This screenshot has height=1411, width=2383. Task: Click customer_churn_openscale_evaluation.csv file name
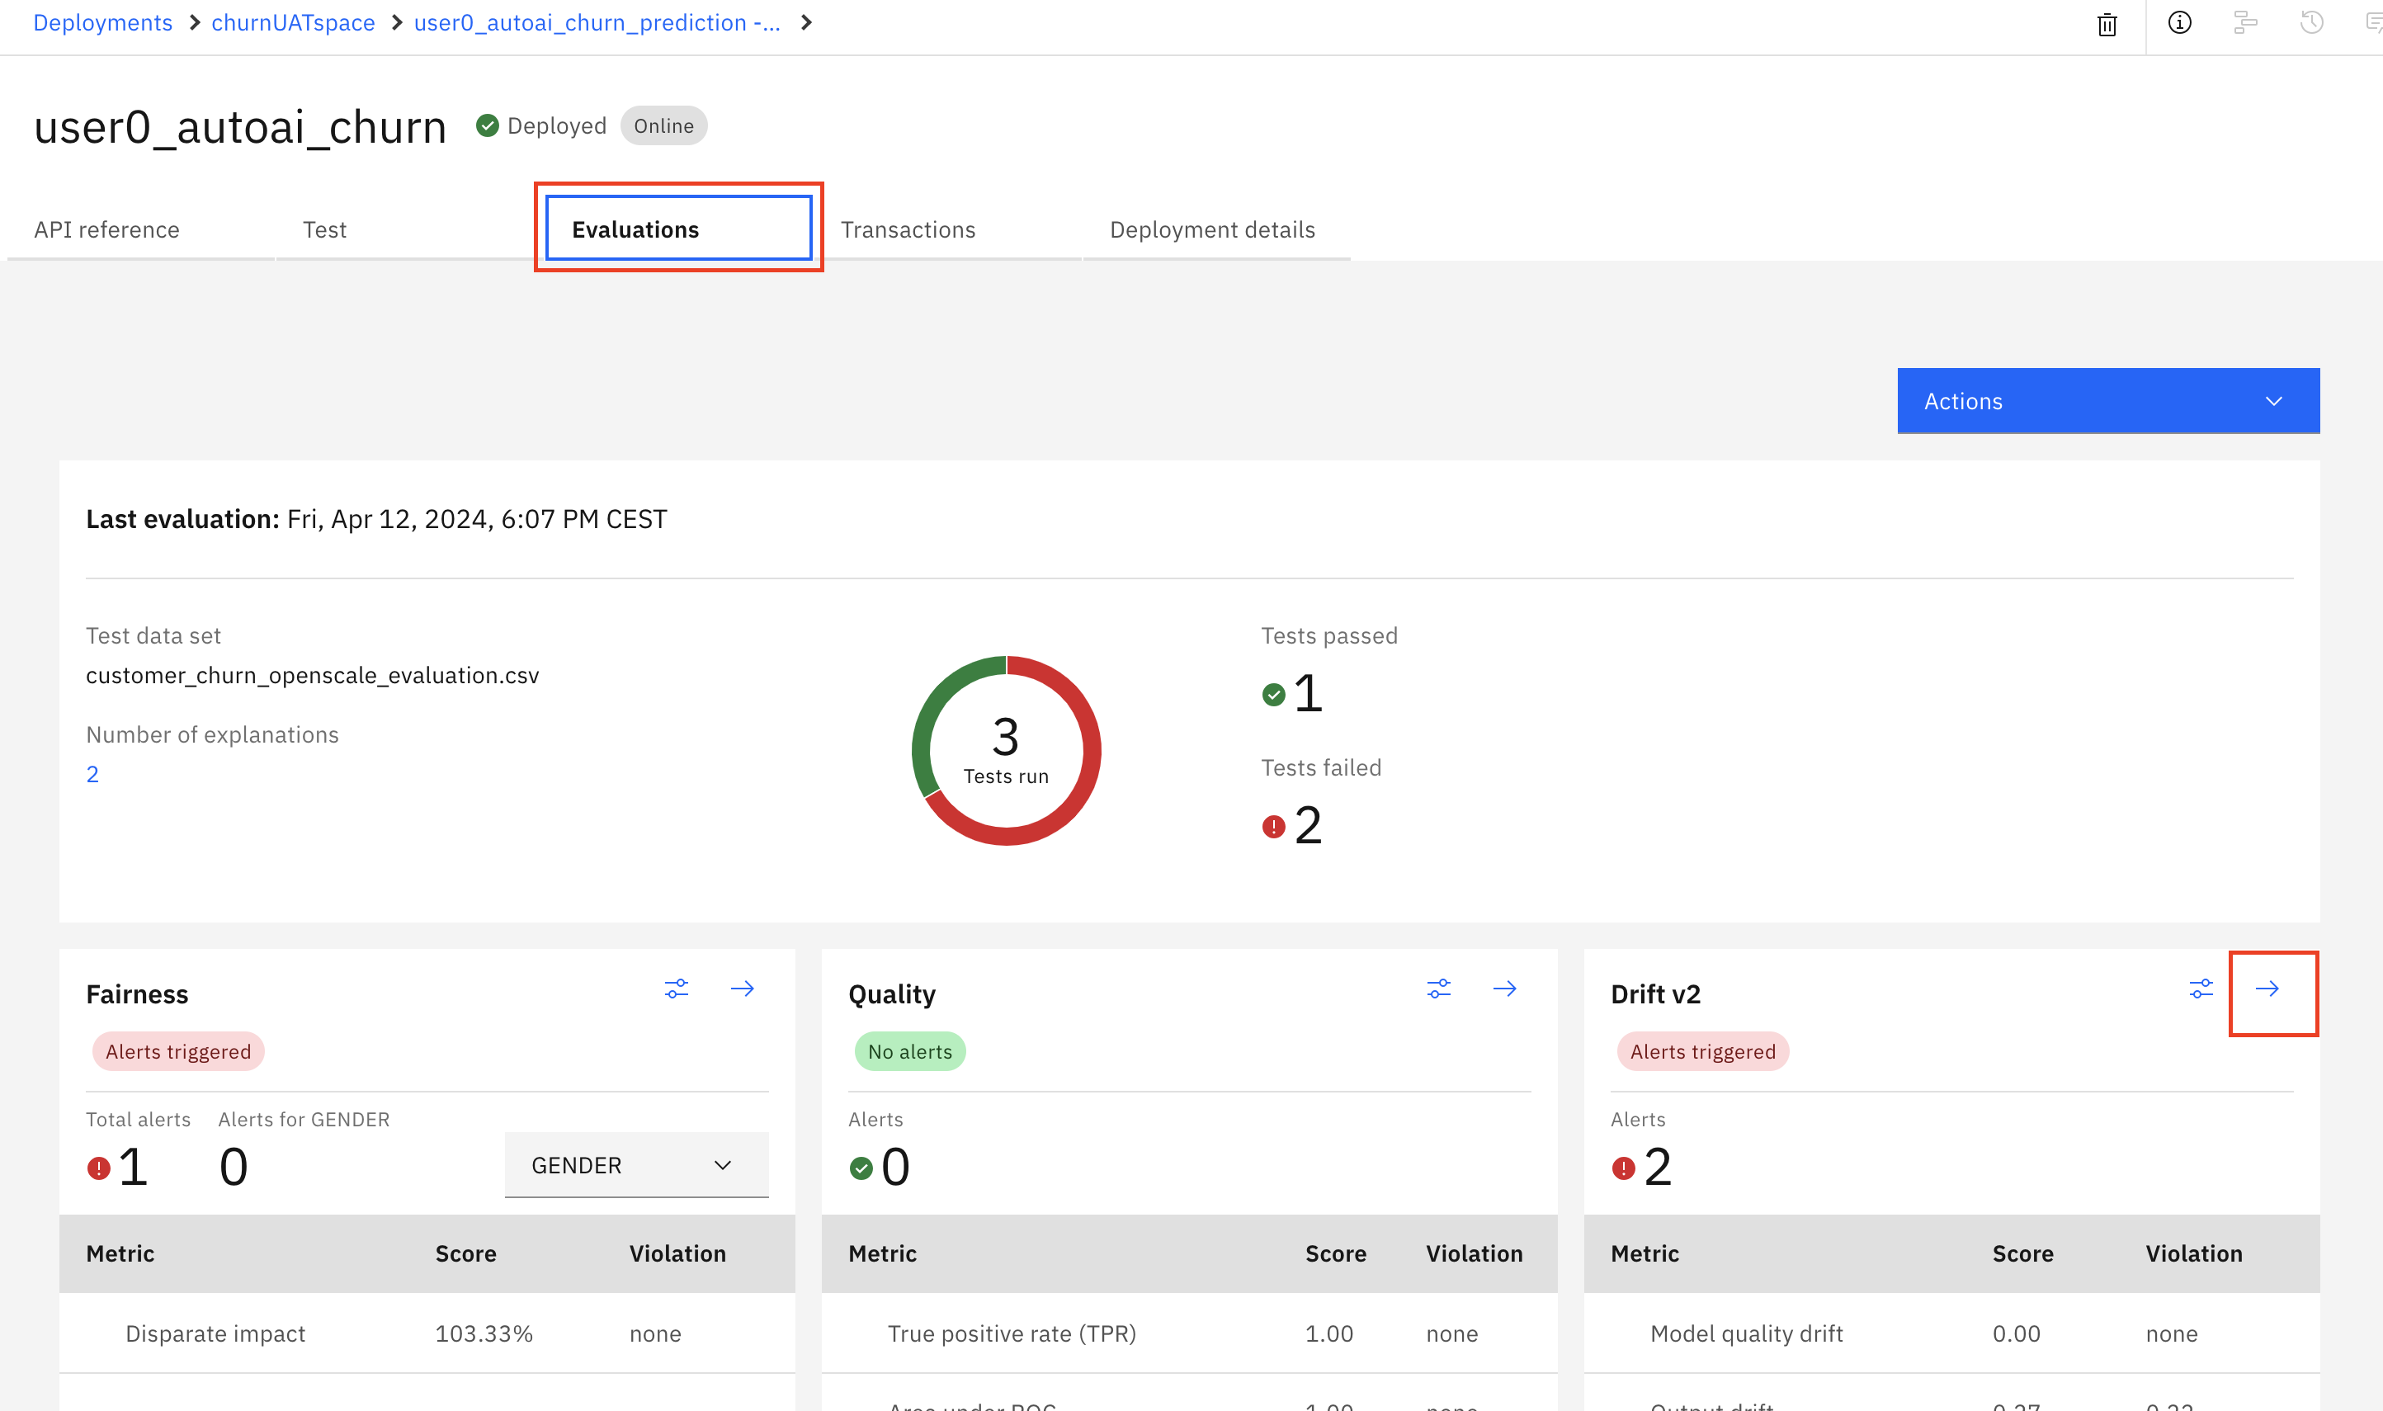pyautogui.click(x=312, y=675)
